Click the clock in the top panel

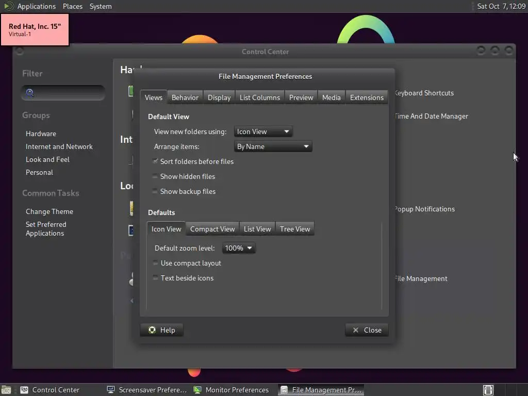(x=501, y=6)
